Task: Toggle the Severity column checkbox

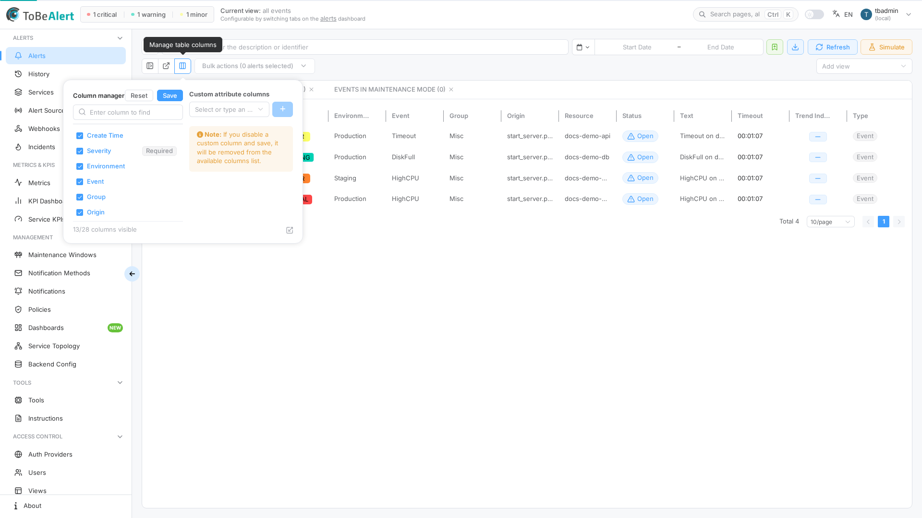Action: pos(80,151)
